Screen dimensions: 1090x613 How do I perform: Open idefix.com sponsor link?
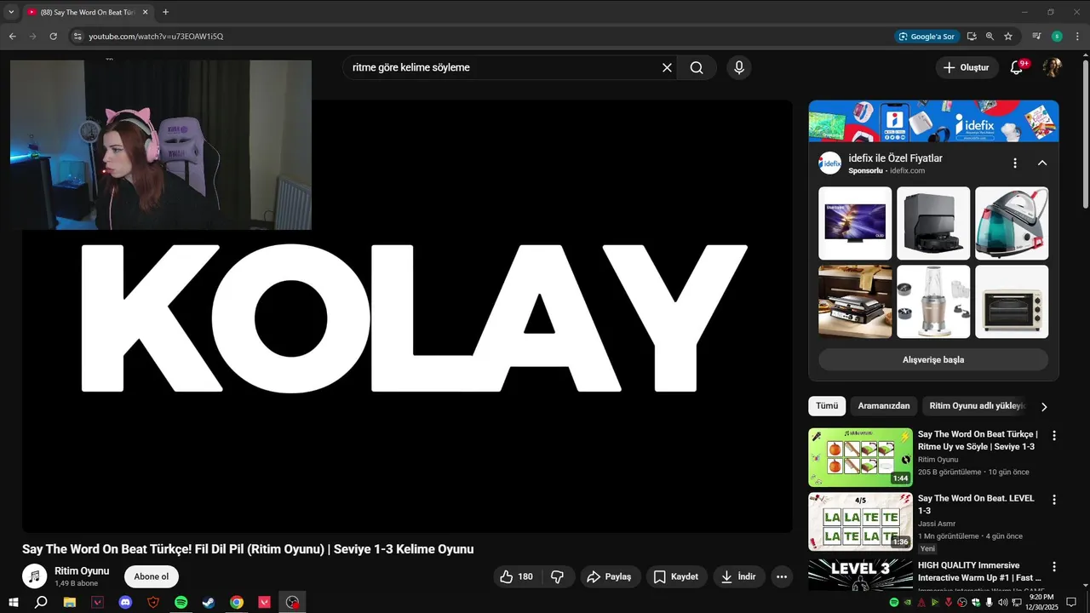(907, 171)
